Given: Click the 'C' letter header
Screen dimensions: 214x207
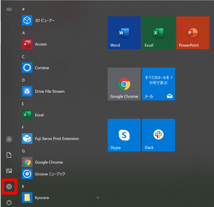Looking at the screenshot, I should pyautogui.click(x=23, y=56).
